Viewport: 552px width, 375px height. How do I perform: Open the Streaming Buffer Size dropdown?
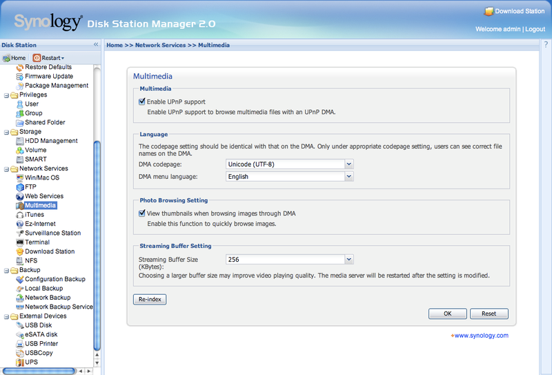coord(349,260)
